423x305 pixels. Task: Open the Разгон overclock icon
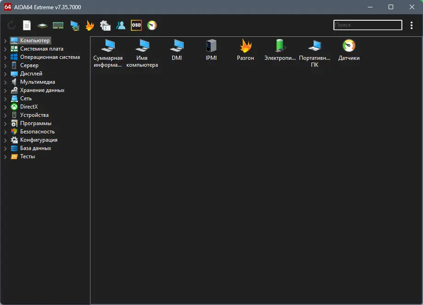245,49
